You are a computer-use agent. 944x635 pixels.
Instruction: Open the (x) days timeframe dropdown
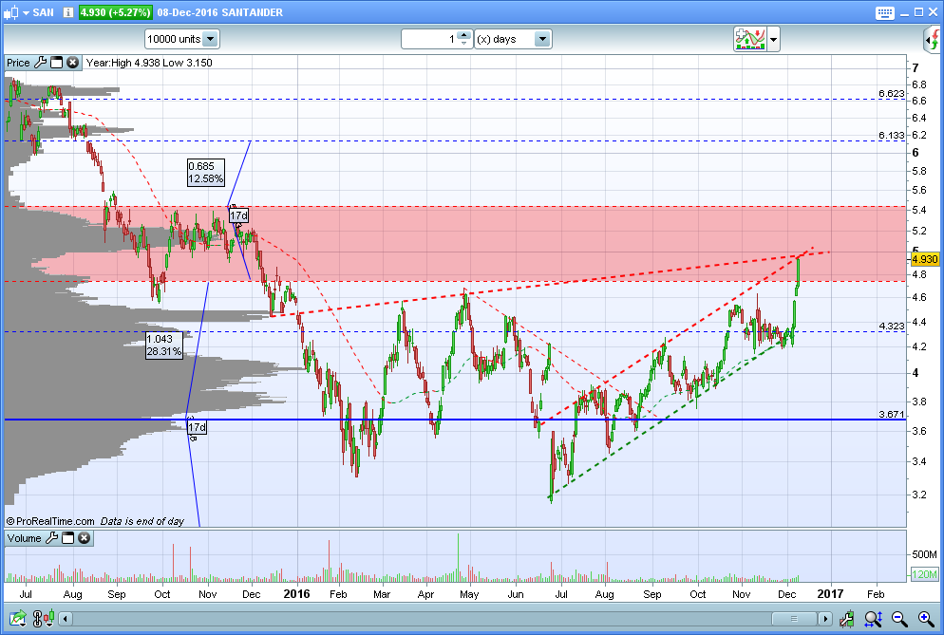(x=513, y=39)
